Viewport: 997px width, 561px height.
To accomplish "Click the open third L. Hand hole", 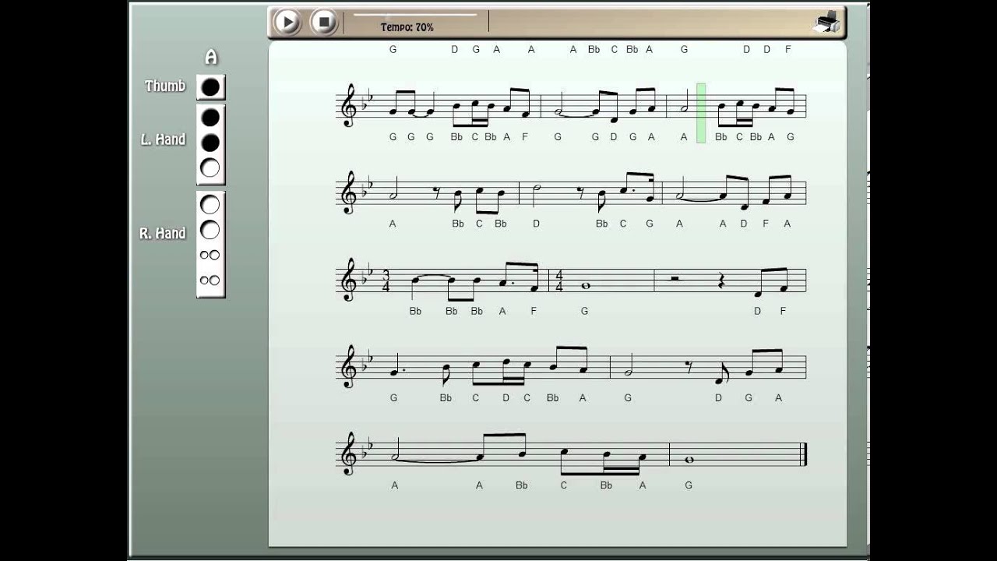I will (x=210, y=168).
